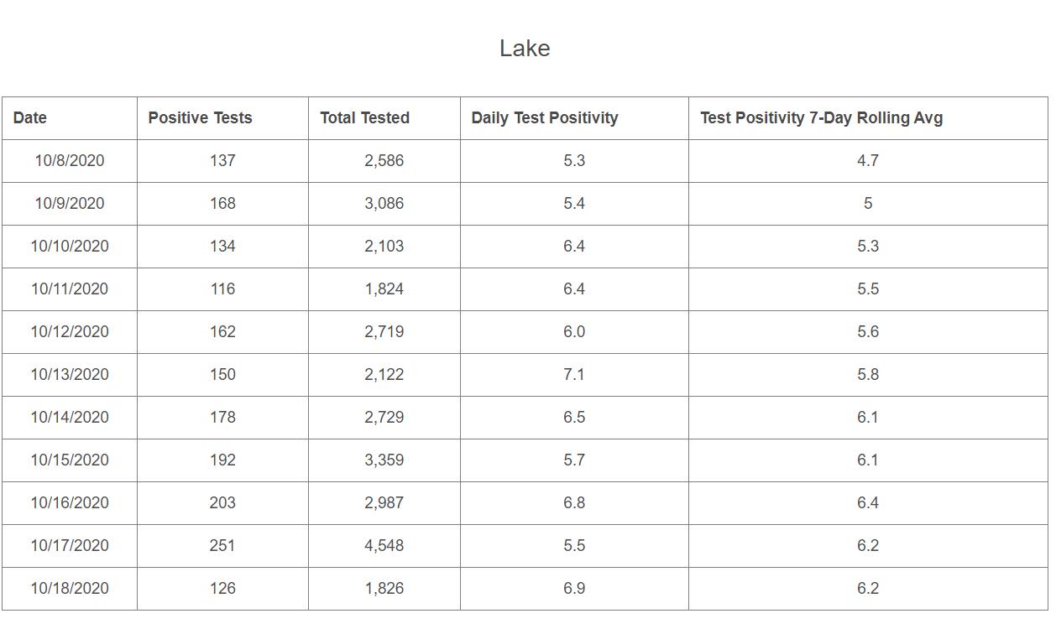
Task: Select daily positivity value 7.1
Action: pyautogui.click(x=574, y=375)
